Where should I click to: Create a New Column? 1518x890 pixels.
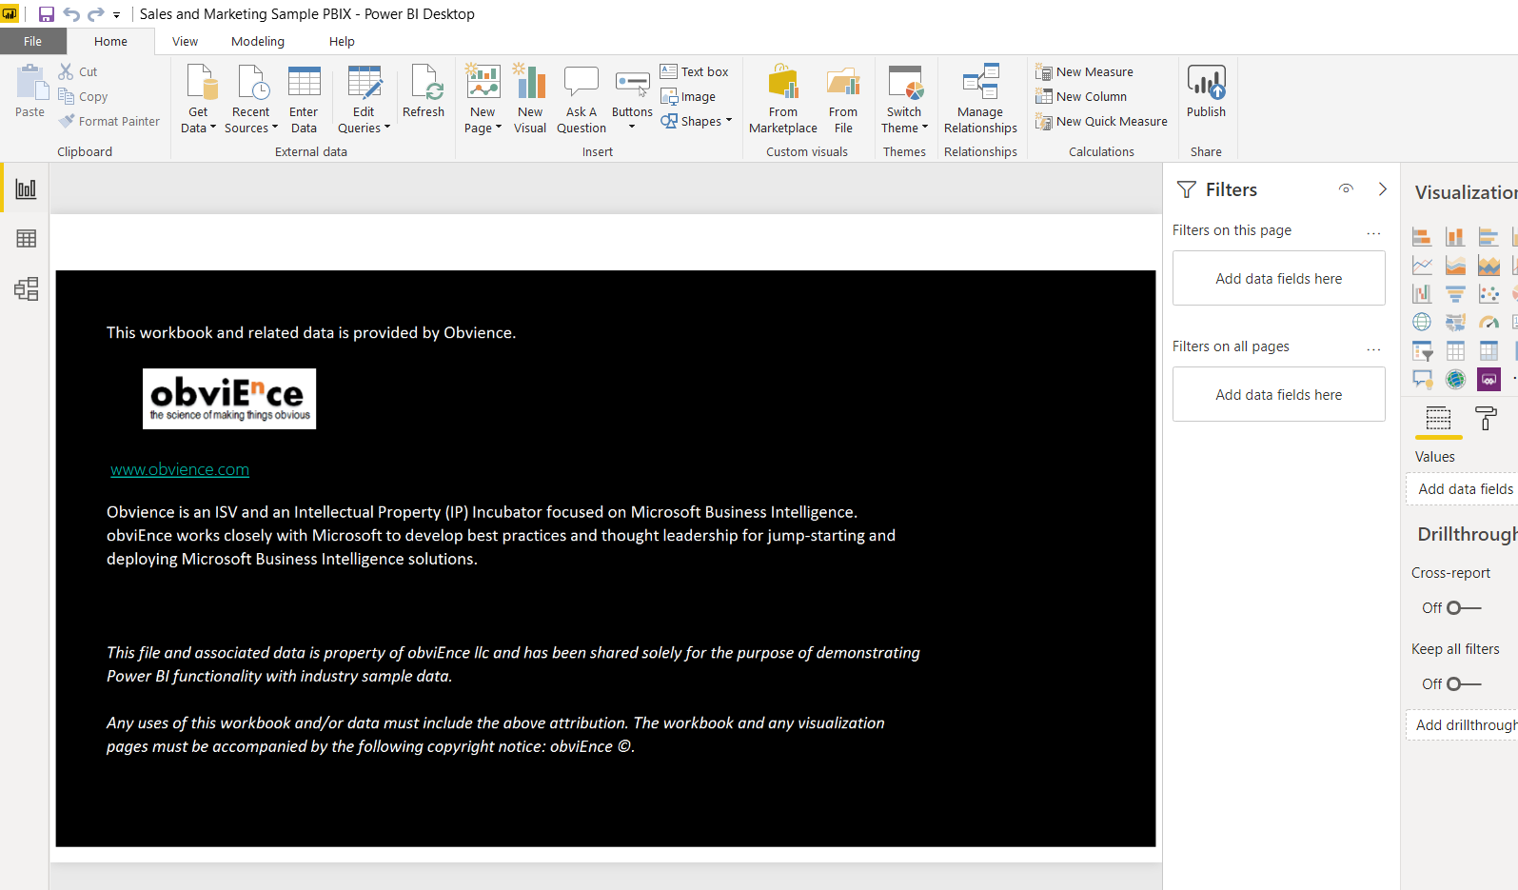[x=1081, y=96]
